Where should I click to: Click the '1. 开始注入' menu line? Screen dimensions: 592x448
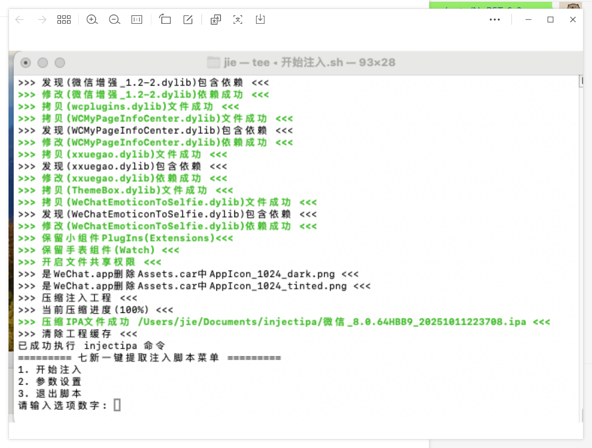49,369
